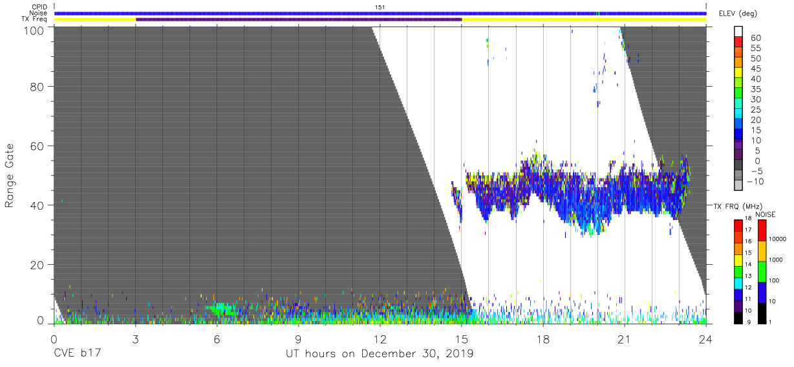Click the 60 tick on Range Gate axis

[x=36, y=146]
